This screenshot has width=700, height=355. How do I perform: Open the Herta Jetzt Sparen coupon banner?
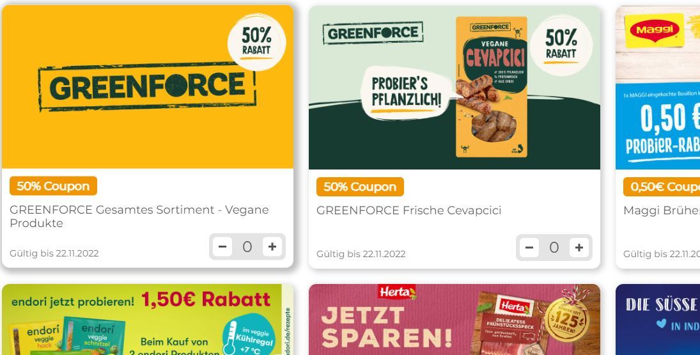(x=455, y=319)
